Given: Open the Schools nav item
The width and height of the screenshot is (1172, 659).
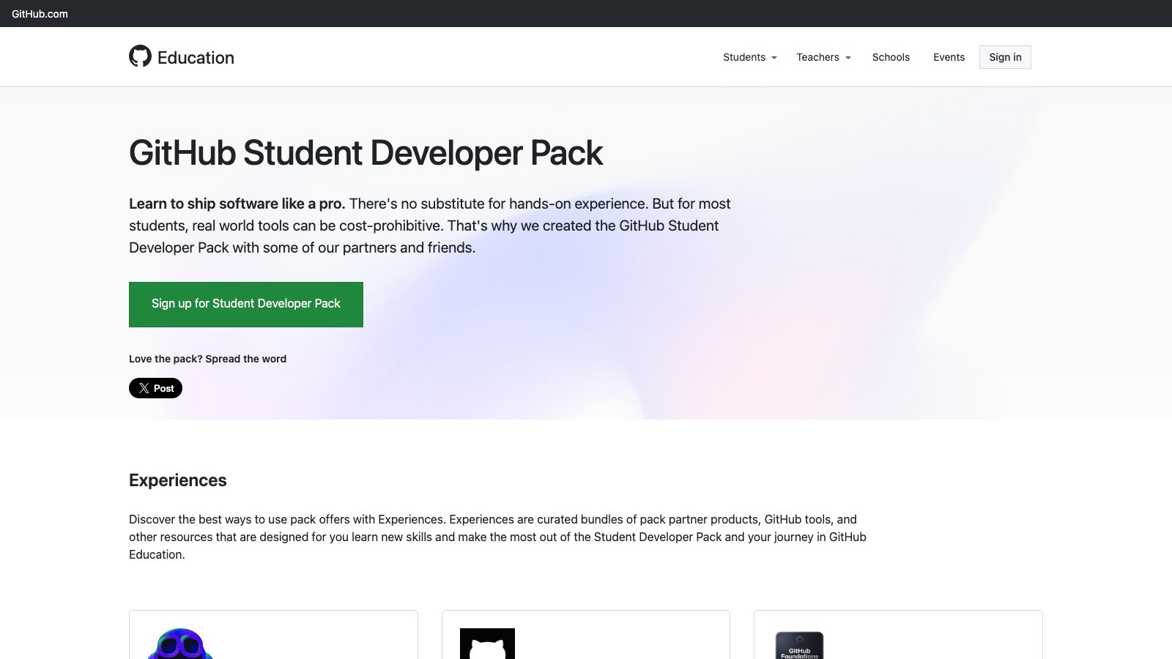Looking at the screenshot, I should pyautogui.click(x=891, y=57).
